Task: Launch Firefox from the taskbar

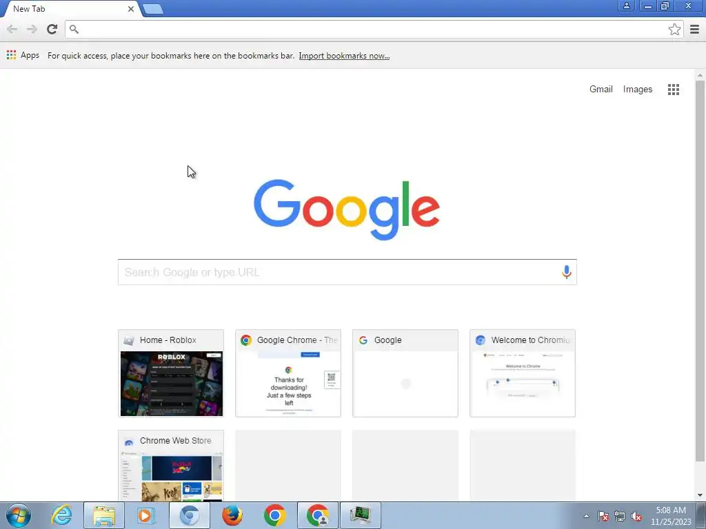Action: coord(232,515)
